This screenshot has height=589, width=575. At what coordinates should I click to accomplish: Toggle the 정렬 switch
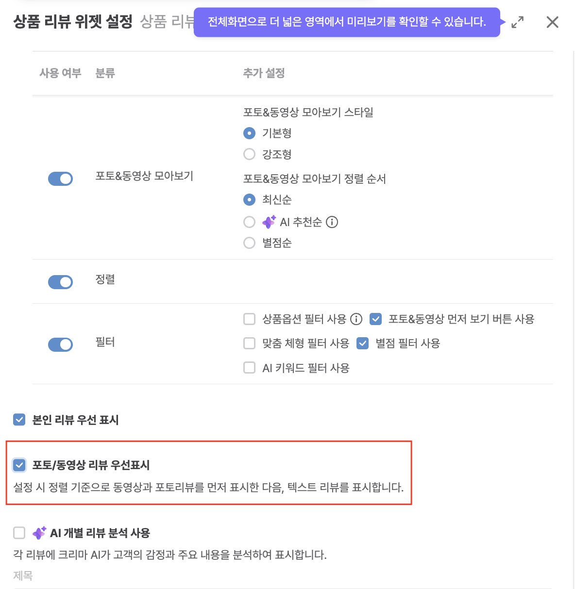click(60, 282)
